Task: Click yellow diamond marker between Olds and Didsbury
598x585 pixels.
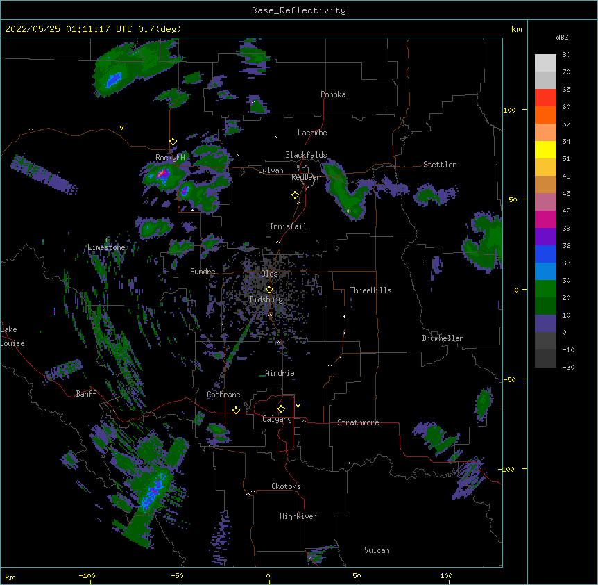Action: [269, 289]
